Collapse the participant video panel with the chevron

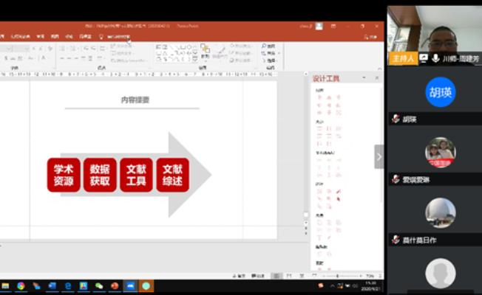click(x=379, y=156)
